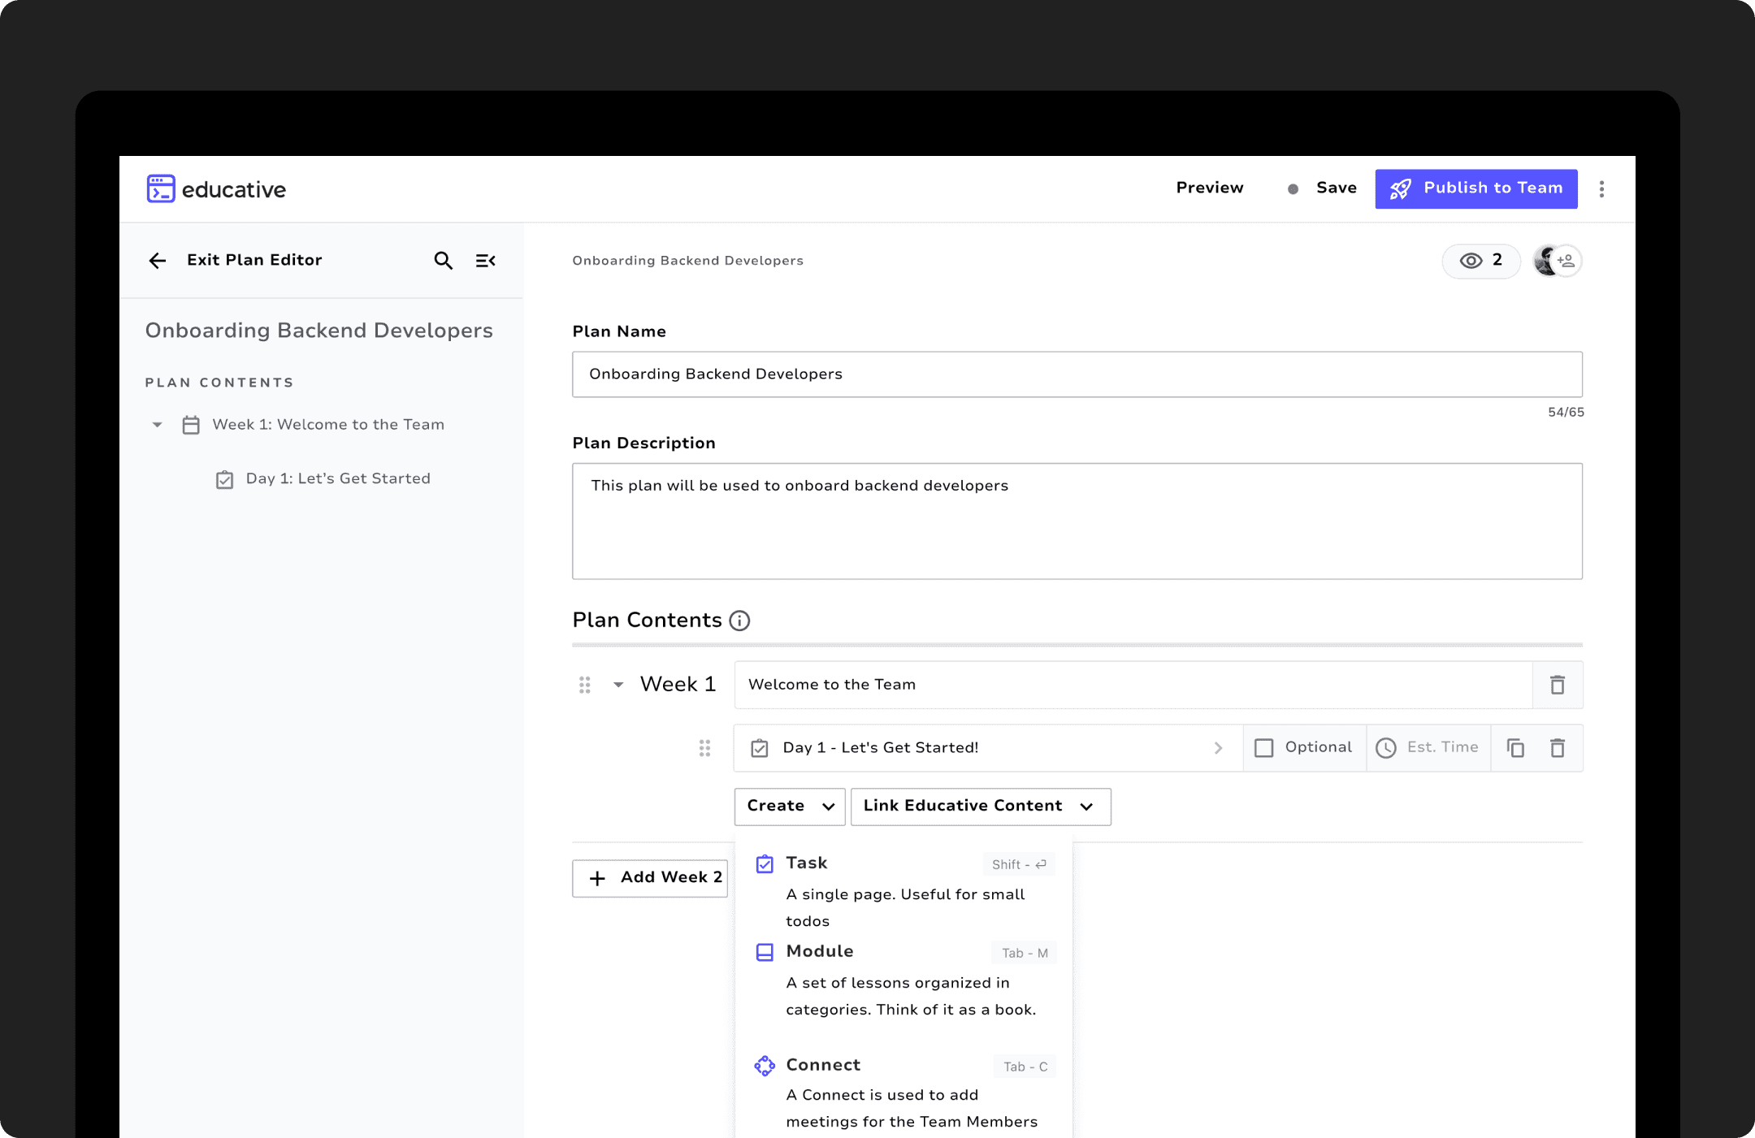The width and height of the screenshot is (1755, 1138).
Task: Collapse Week 1 in sidebar tree
Action: (x=158, y=425)
